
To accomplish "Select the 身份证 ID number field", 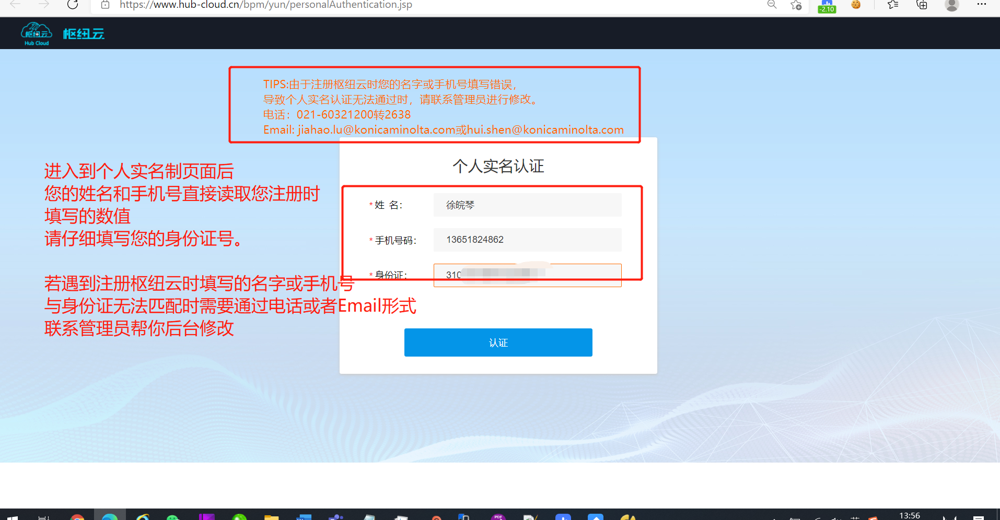I will (x=527, y=275).
